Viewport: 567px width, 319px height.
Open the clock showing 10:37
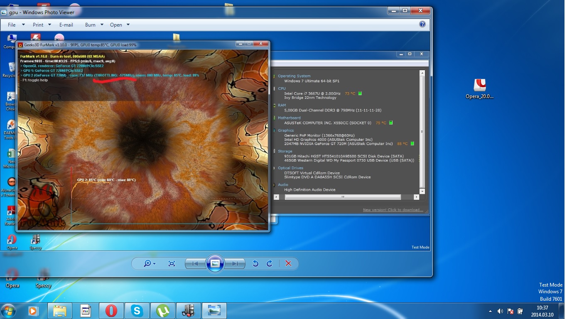[x=542, y=311]
